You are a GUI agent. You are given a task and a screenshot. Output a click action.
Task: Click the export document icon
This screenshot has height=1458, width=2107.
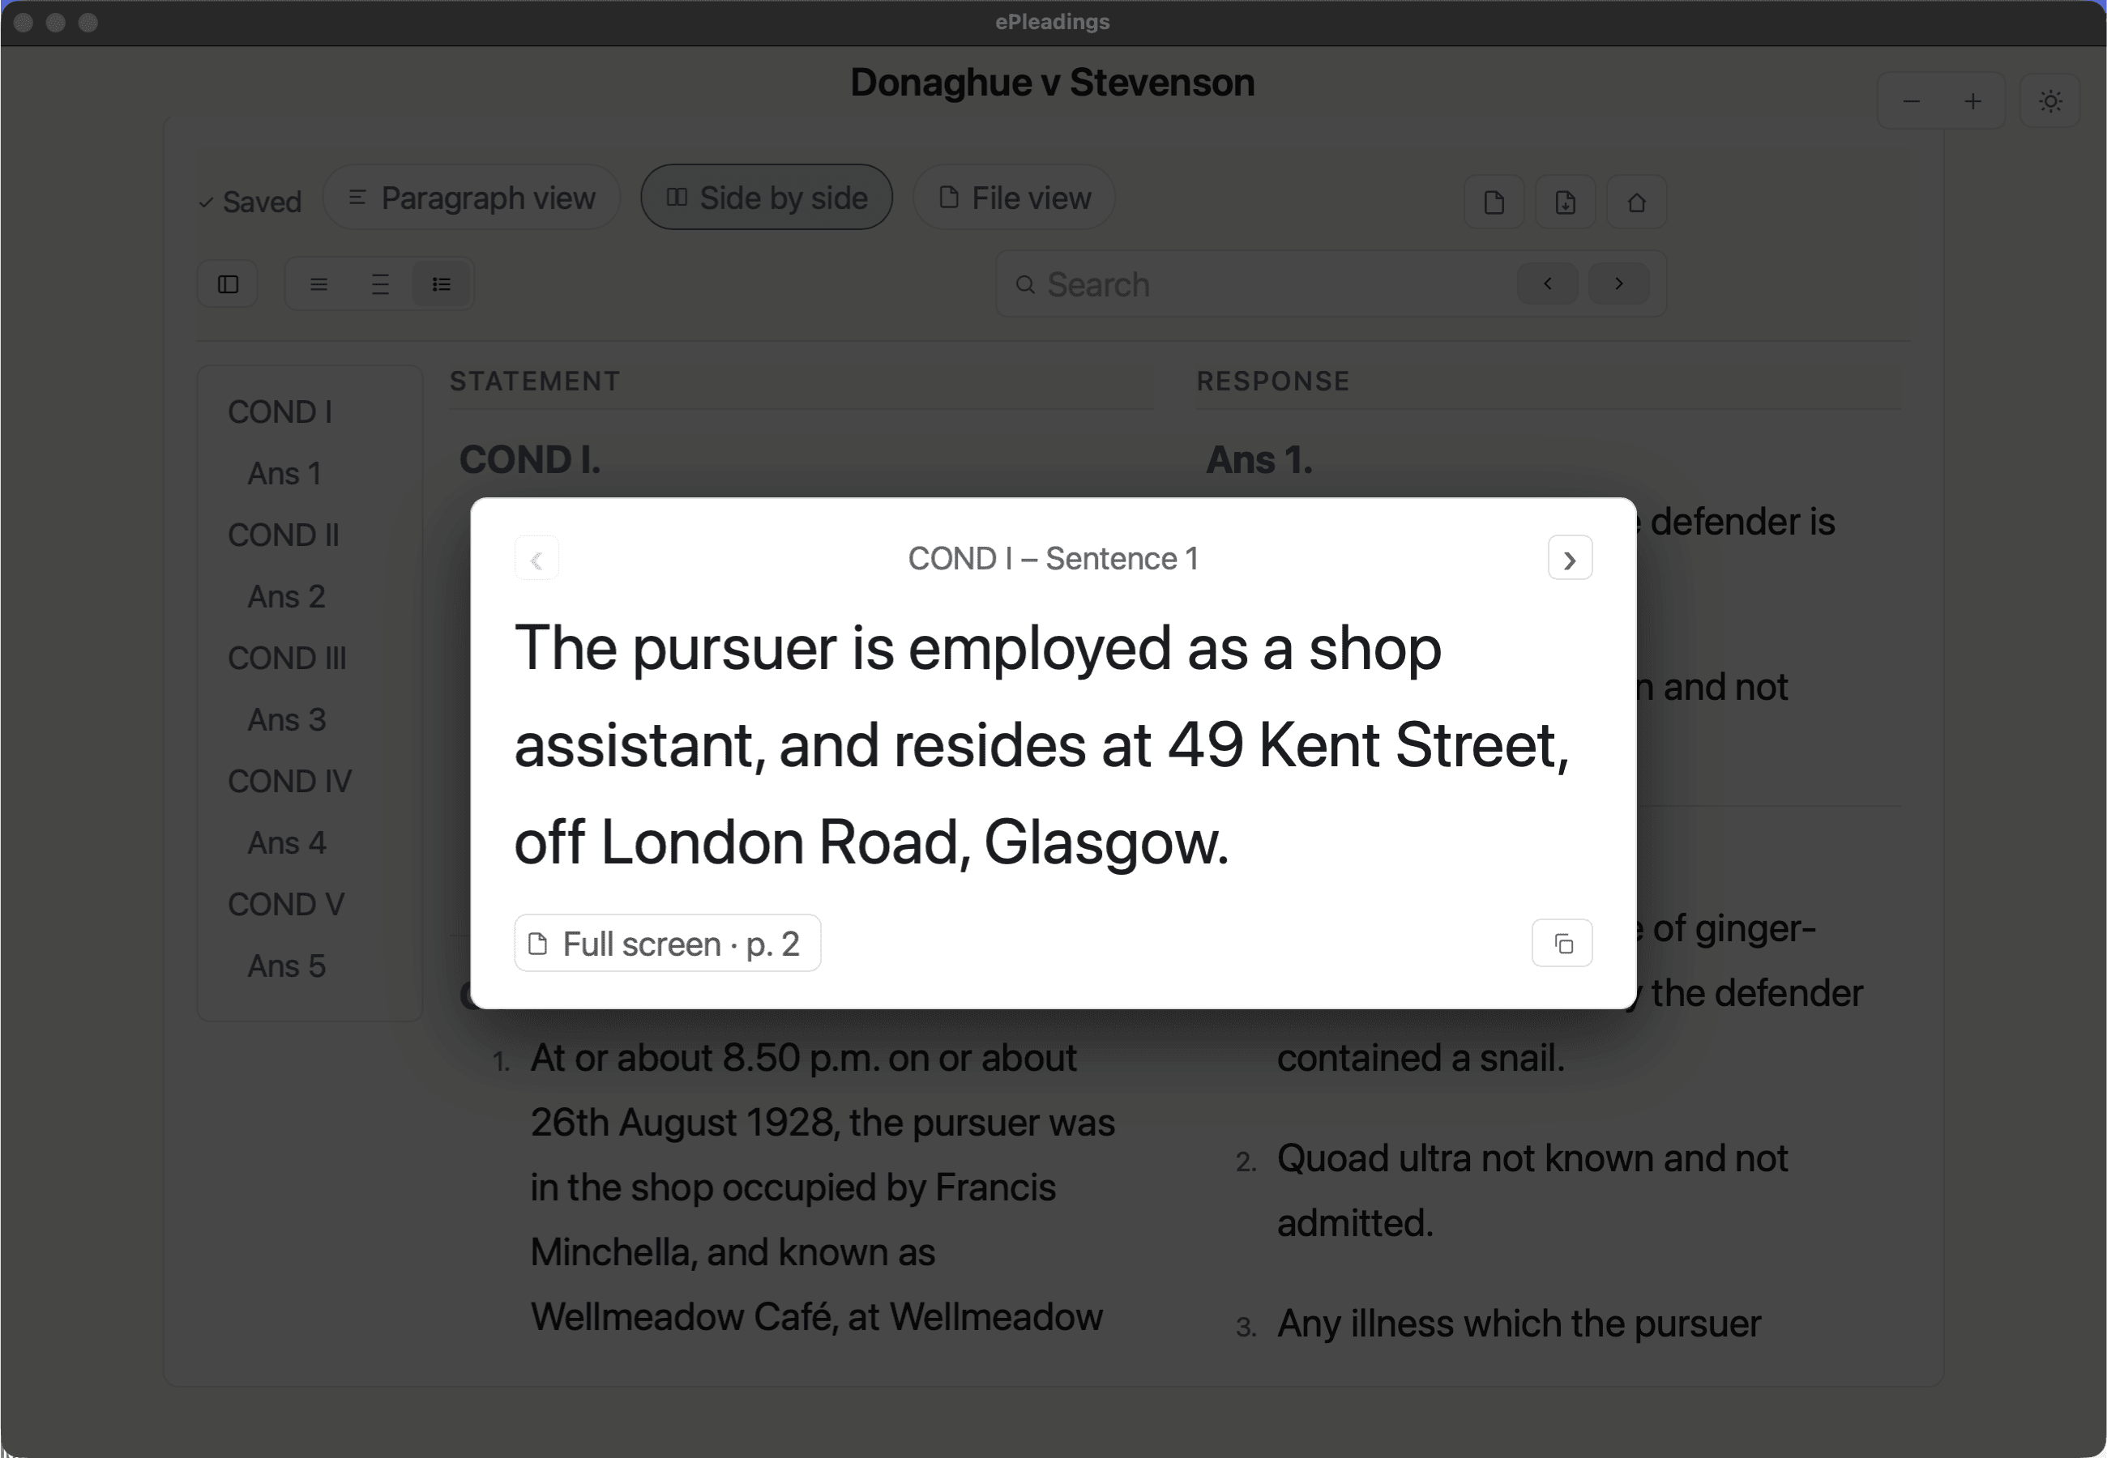[1565, 202]
